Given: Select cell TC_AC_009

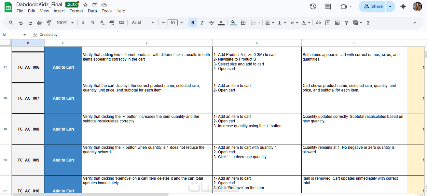Looking at the screenshot, I should pos(28,160).
